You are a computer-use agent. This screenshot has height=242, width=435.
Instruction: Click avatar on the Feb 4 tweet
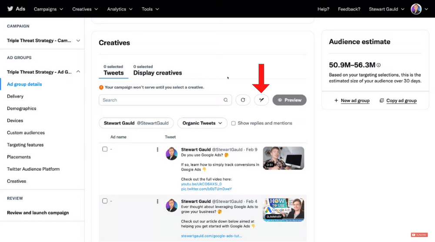pyautogui.click(x=171, y=205)
